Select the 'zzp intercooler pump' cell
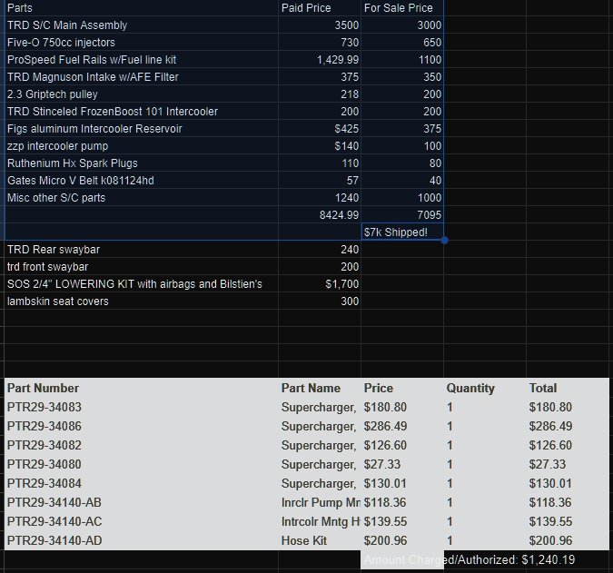This screenshot has height=573, width=613. (141, 146)
